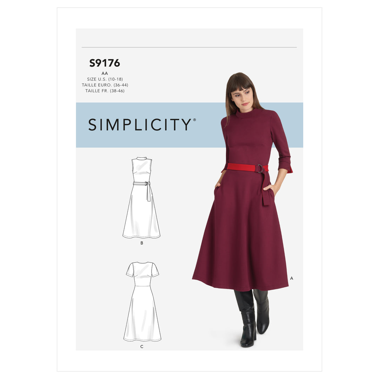
Task: Click the AA size code label
Action: (105, 73)
